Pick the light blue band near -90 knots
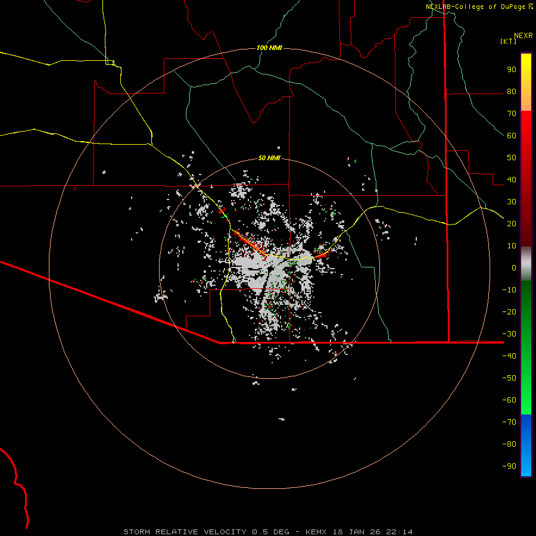The height and width of the screenshot is (536, 536). pos(526,465)
